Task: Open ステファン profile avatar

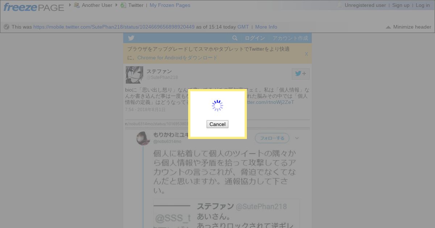Action: click(x=134, y=75)
